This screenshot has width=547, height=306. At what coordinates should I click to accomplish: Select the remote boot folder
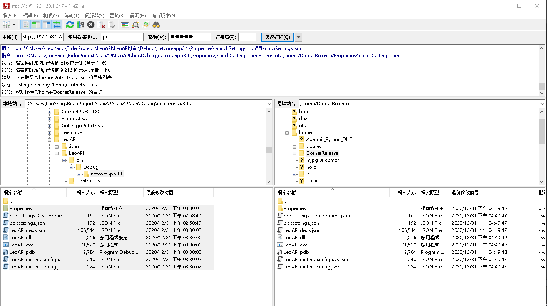304,112
